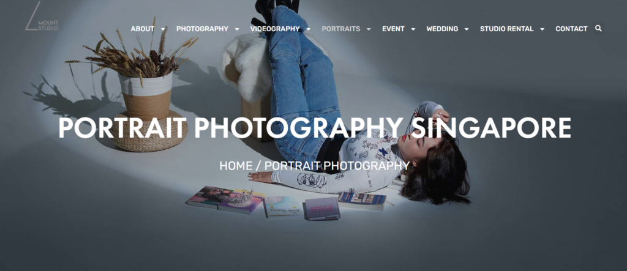Follow the Home breadcrumb link
This screenshot has width=627, height=271.
(236, 166)
